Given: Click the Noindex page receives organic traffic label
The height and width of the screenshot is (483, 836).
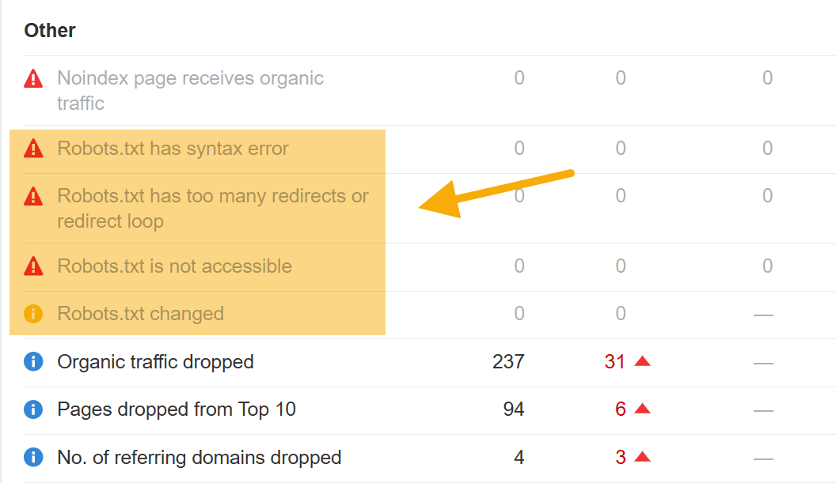Looking at the screenshot, I should click(x=190, y=78).
